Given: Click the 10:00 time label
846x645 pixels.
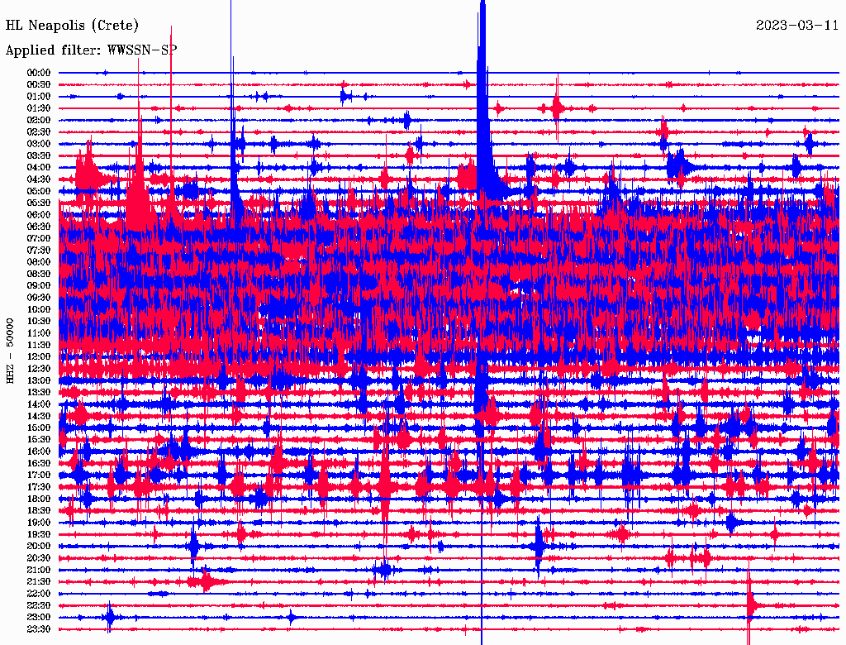Looking at the screenshot, I should click(39, 309).
